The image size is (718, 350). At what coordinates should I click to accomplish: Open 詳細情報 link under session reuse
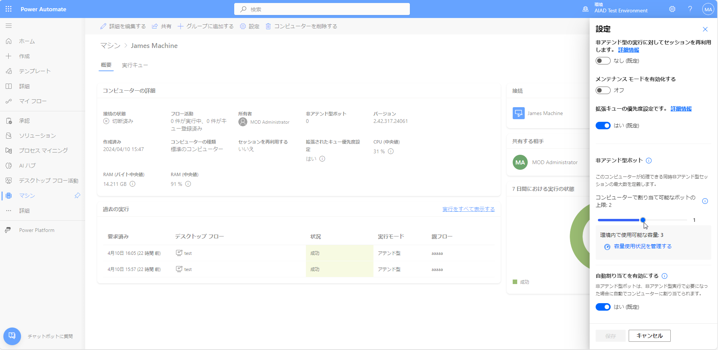[629, 50]
